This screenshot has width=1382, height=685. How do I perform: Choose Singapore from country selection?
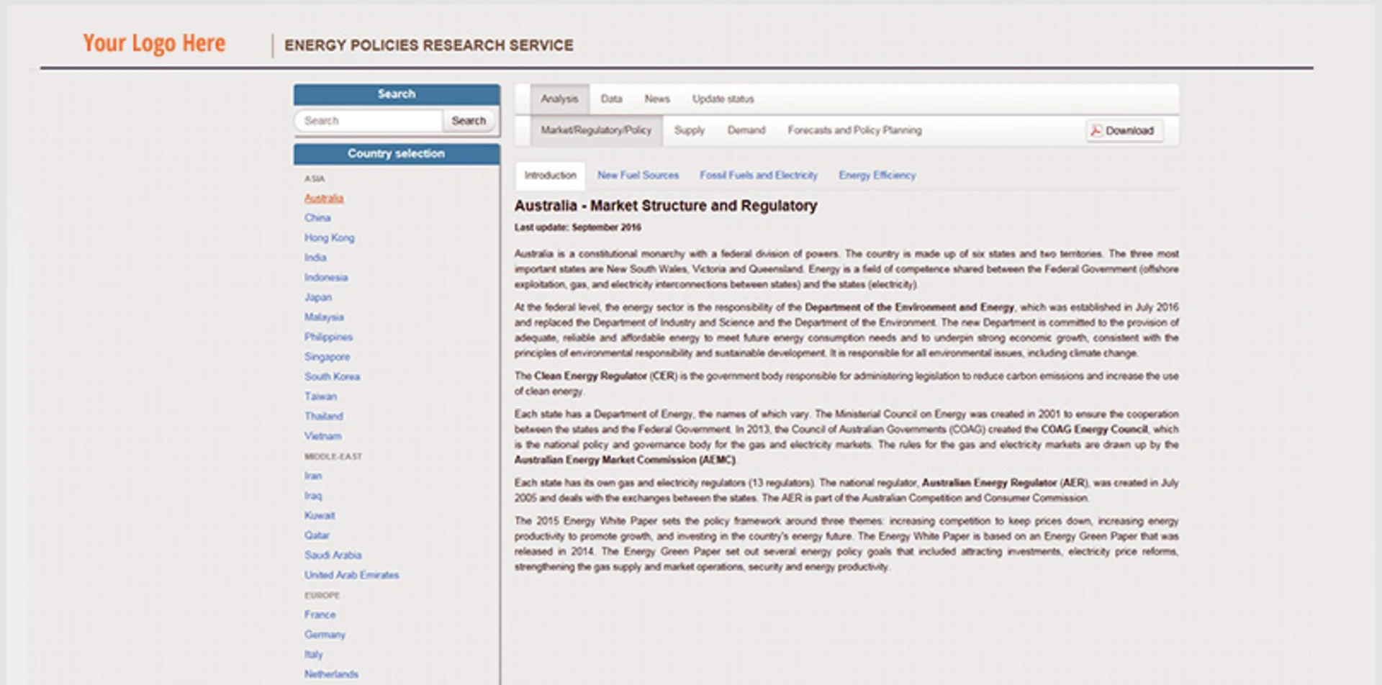pos(327,356)
